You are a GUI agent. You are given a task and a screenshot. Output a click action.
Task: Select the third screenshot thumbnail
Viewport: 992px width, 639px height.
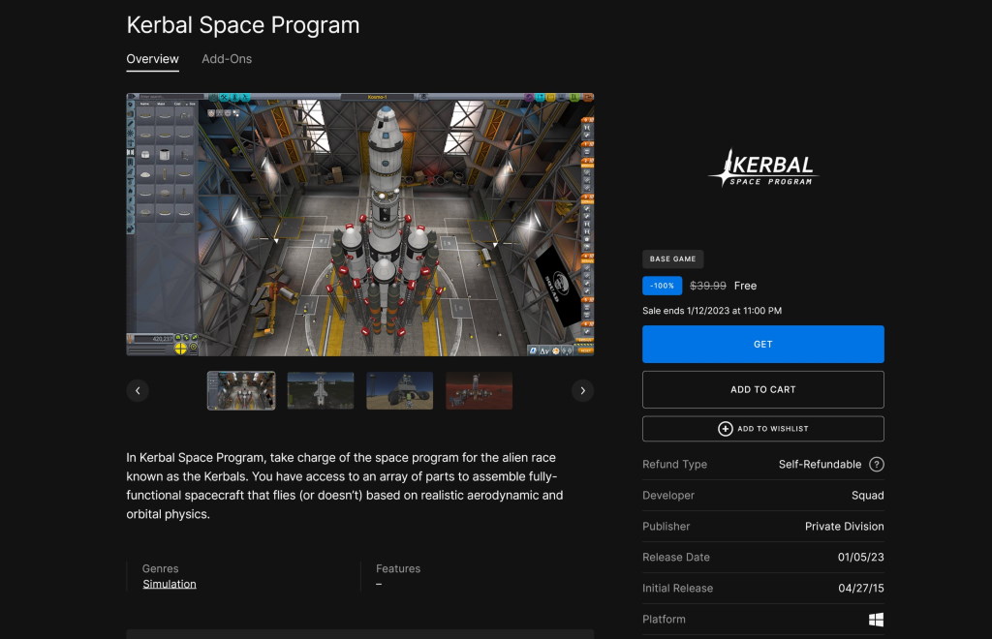399,390
